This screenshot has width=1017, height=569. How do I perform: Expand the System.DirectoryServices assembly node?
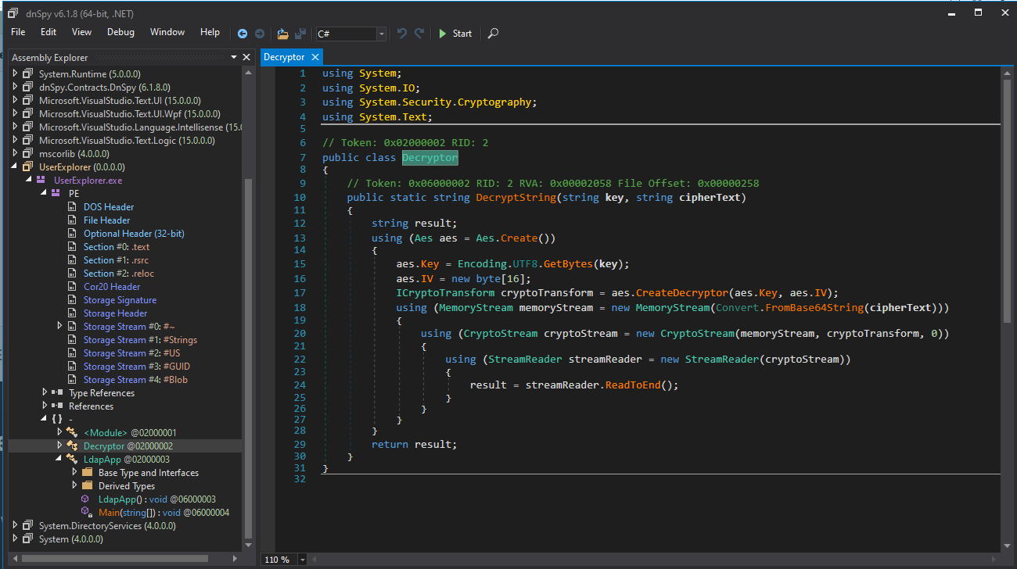point(15,525)
